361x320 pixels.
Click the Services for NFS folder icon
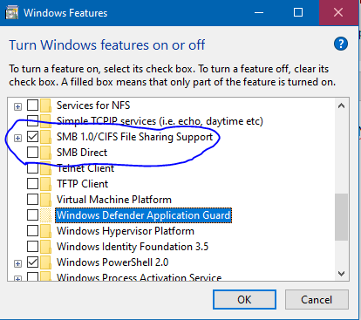point(45,106)
